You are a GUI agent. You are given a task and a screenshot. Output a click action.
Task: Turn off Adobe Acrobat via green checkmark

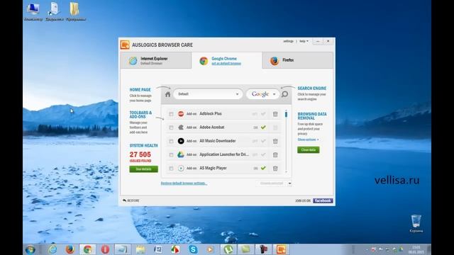pyautogui.click(x=263, y=127)
